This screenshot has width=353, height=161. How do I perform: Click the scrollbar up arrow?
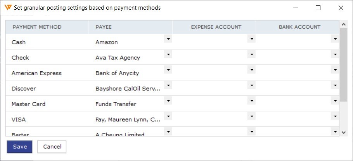pos(343,24)
